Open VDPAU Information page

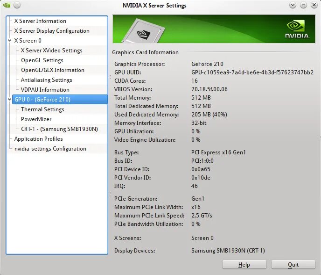[45, 90]
